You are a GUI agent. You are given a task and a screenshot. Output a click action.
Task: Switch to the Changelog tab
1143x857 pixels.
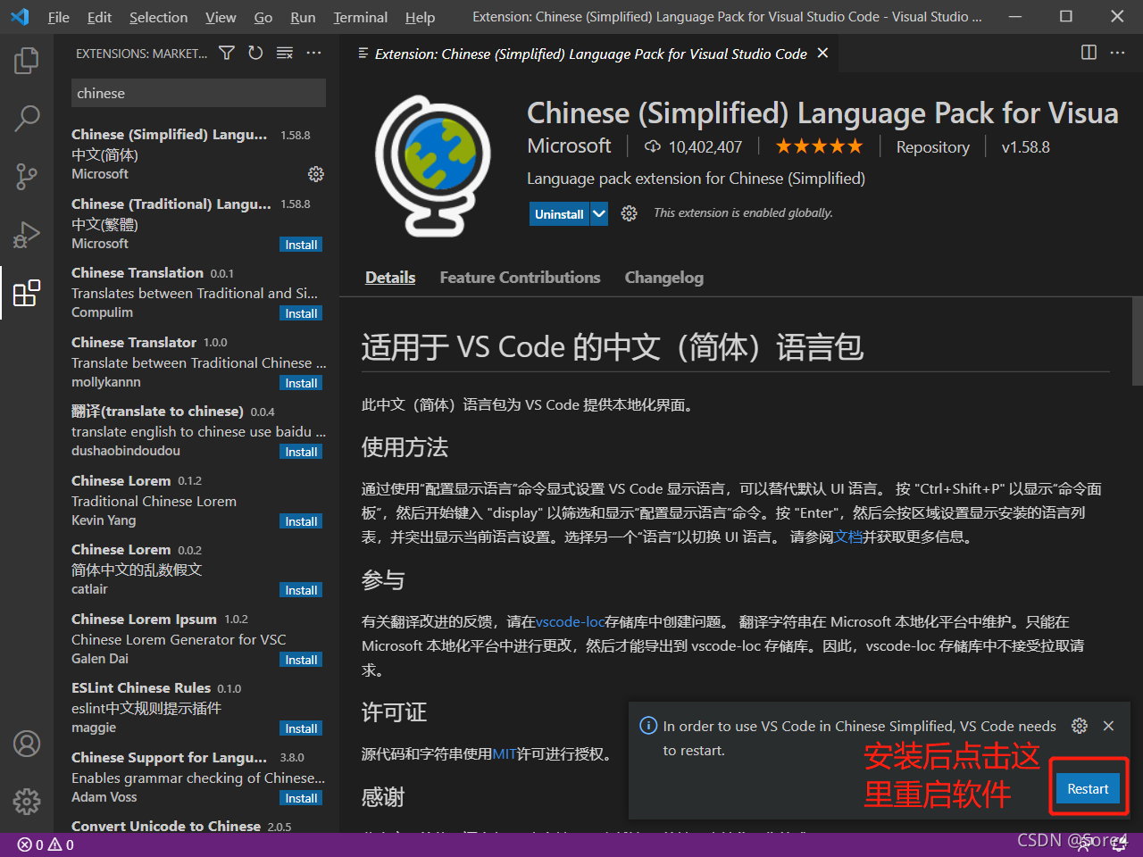click(663, 278)
